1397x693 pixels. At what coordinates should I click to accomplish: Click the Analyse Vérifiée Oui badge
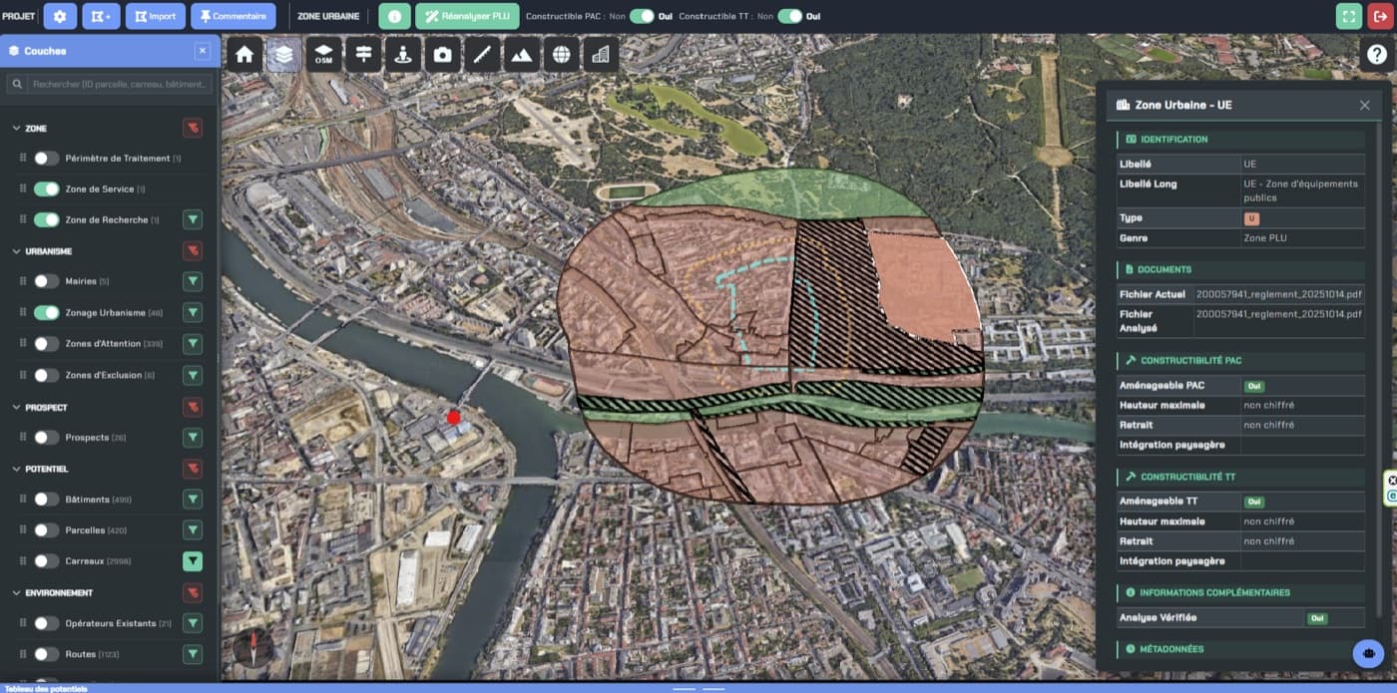click(1317, 618)
